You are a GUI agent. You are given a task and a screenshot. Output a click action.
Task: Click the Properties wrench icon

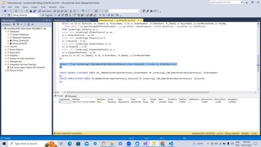tap(148, 11)
